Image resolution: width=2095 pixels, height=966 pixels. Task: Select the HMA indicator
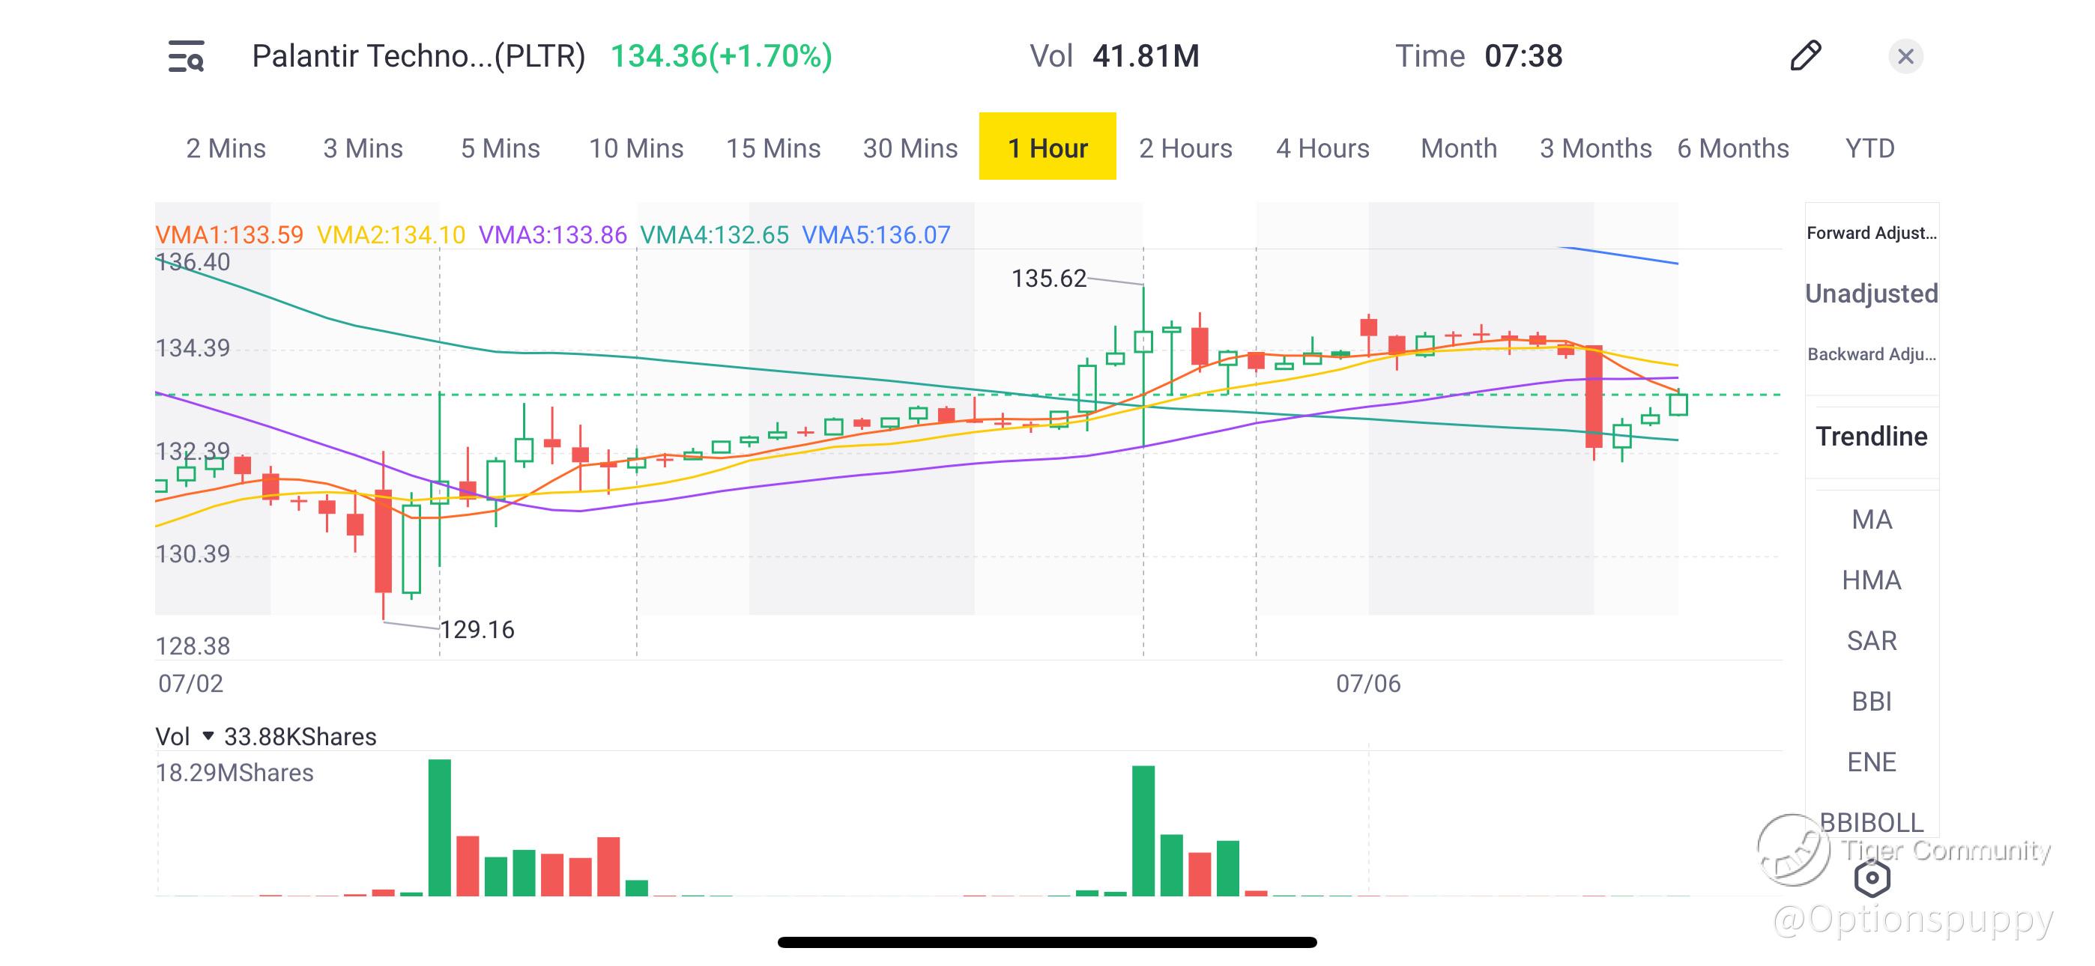(1872, 580)
